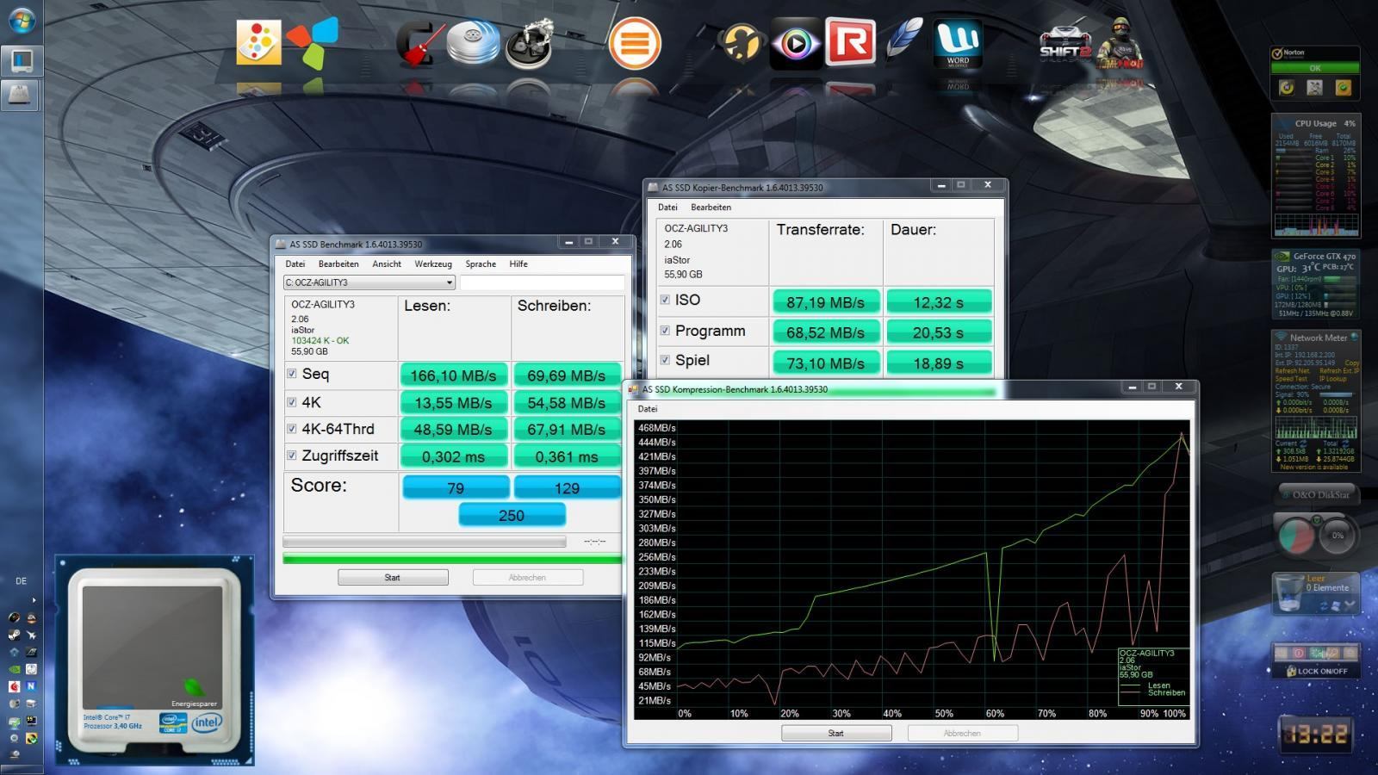Uncheck the Seq benchmark test
This screenshot has width=1378, height=775.
(292, 374)
